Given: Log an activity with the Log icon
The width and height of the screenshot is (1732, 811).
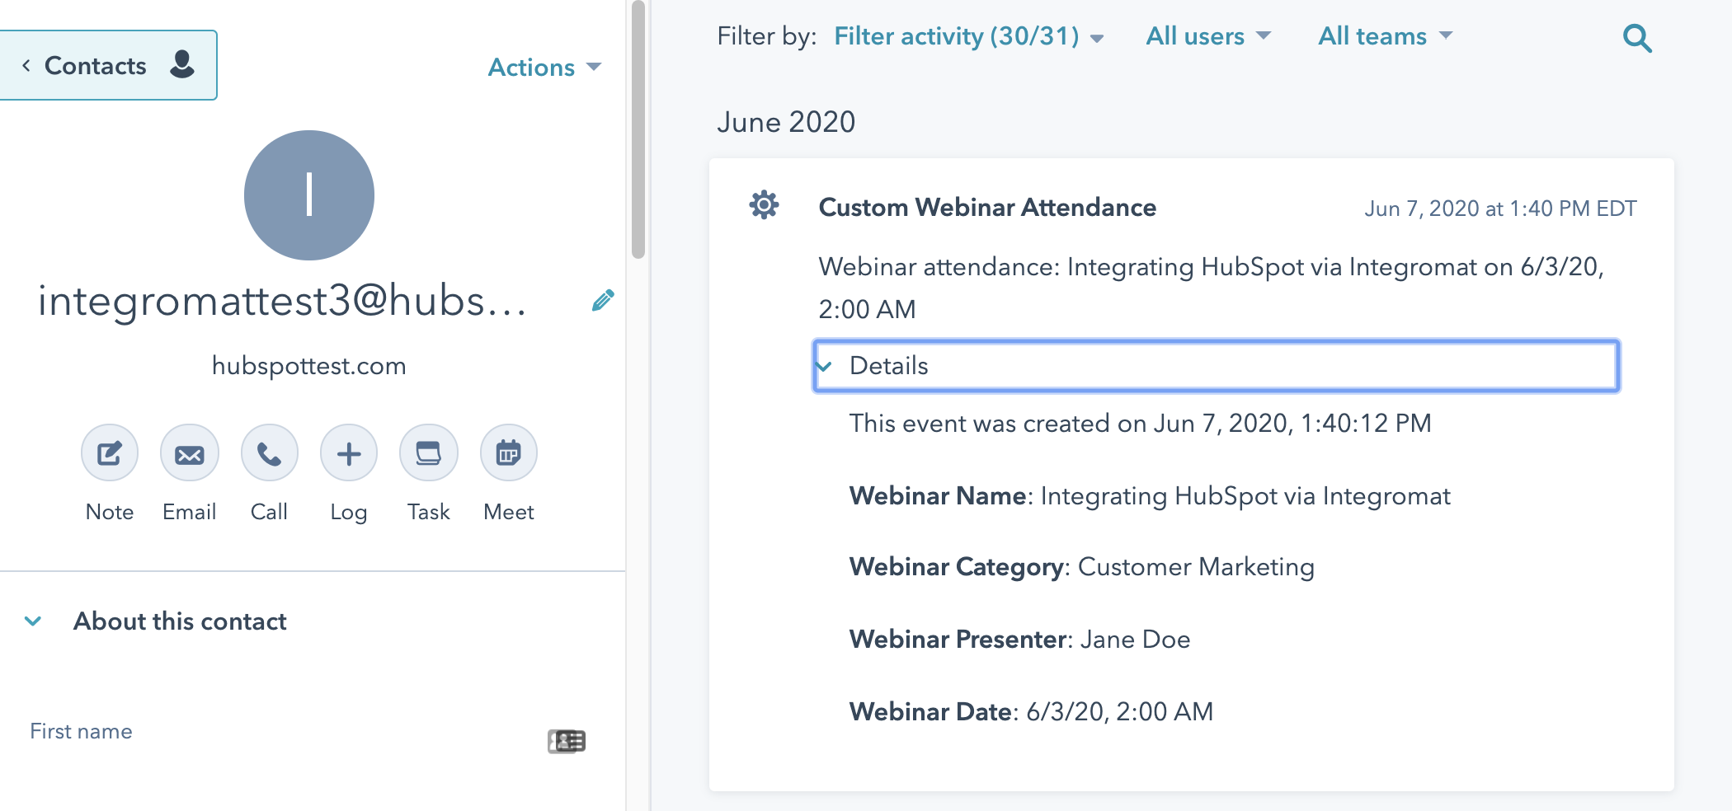Looking at the screenshot, I should pyautogui.click(x=348, y=452).
